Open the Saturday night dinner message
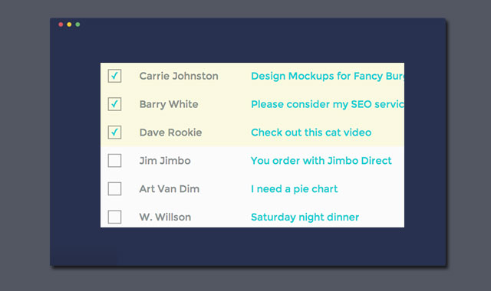The height and width of the screenshot is (291, 491). coord(305,217)
